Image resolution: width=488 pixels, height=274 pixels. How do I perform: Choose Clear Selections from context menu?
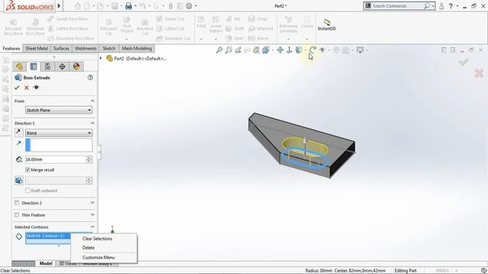tap(98, 238)
